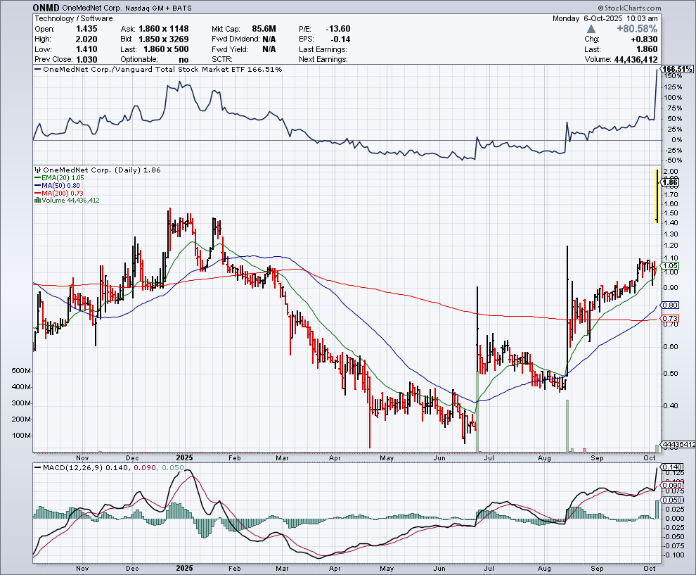
Task: Click the 44436412 volume axis tag
Action: [678, 444]
